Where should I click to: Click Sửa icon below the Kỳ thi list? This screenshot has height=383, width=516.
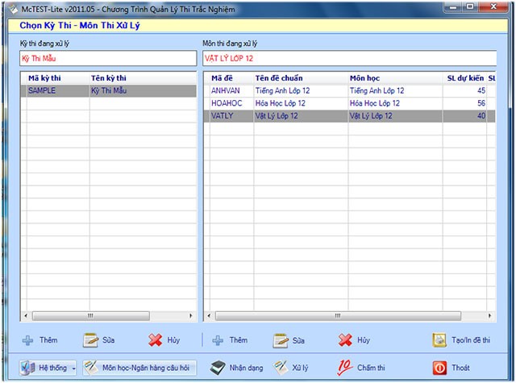click(90, 340)
